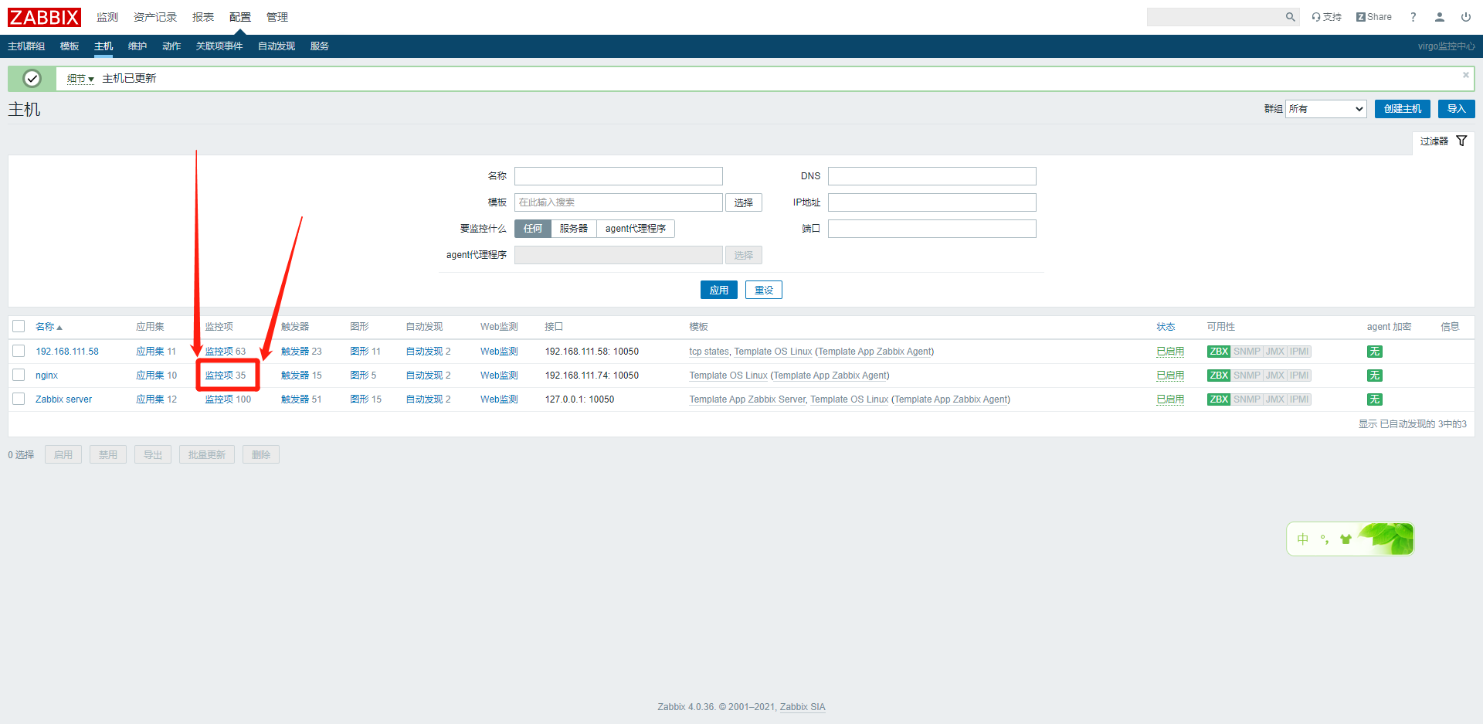This screenshot has width=1483, height=724.
Task: Click the logout power icon
Action: (x=1465, y=17)
